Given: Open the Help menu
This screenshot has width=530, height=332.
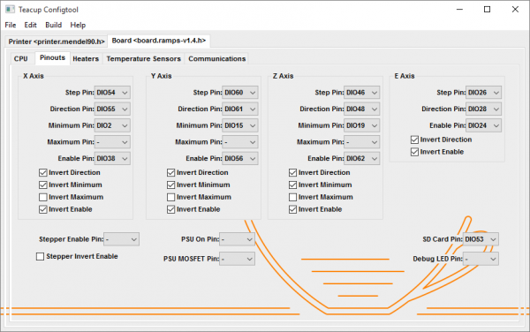Looking at the screenshot, I should pos(78,25).
